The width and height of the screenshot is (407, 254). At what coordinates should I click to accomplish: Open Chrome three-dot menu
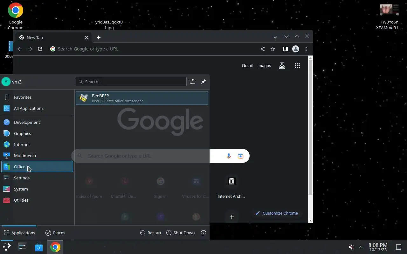[306, 49]
